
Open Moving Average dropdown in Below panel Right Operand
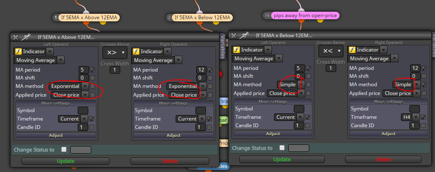pos(395,59)
